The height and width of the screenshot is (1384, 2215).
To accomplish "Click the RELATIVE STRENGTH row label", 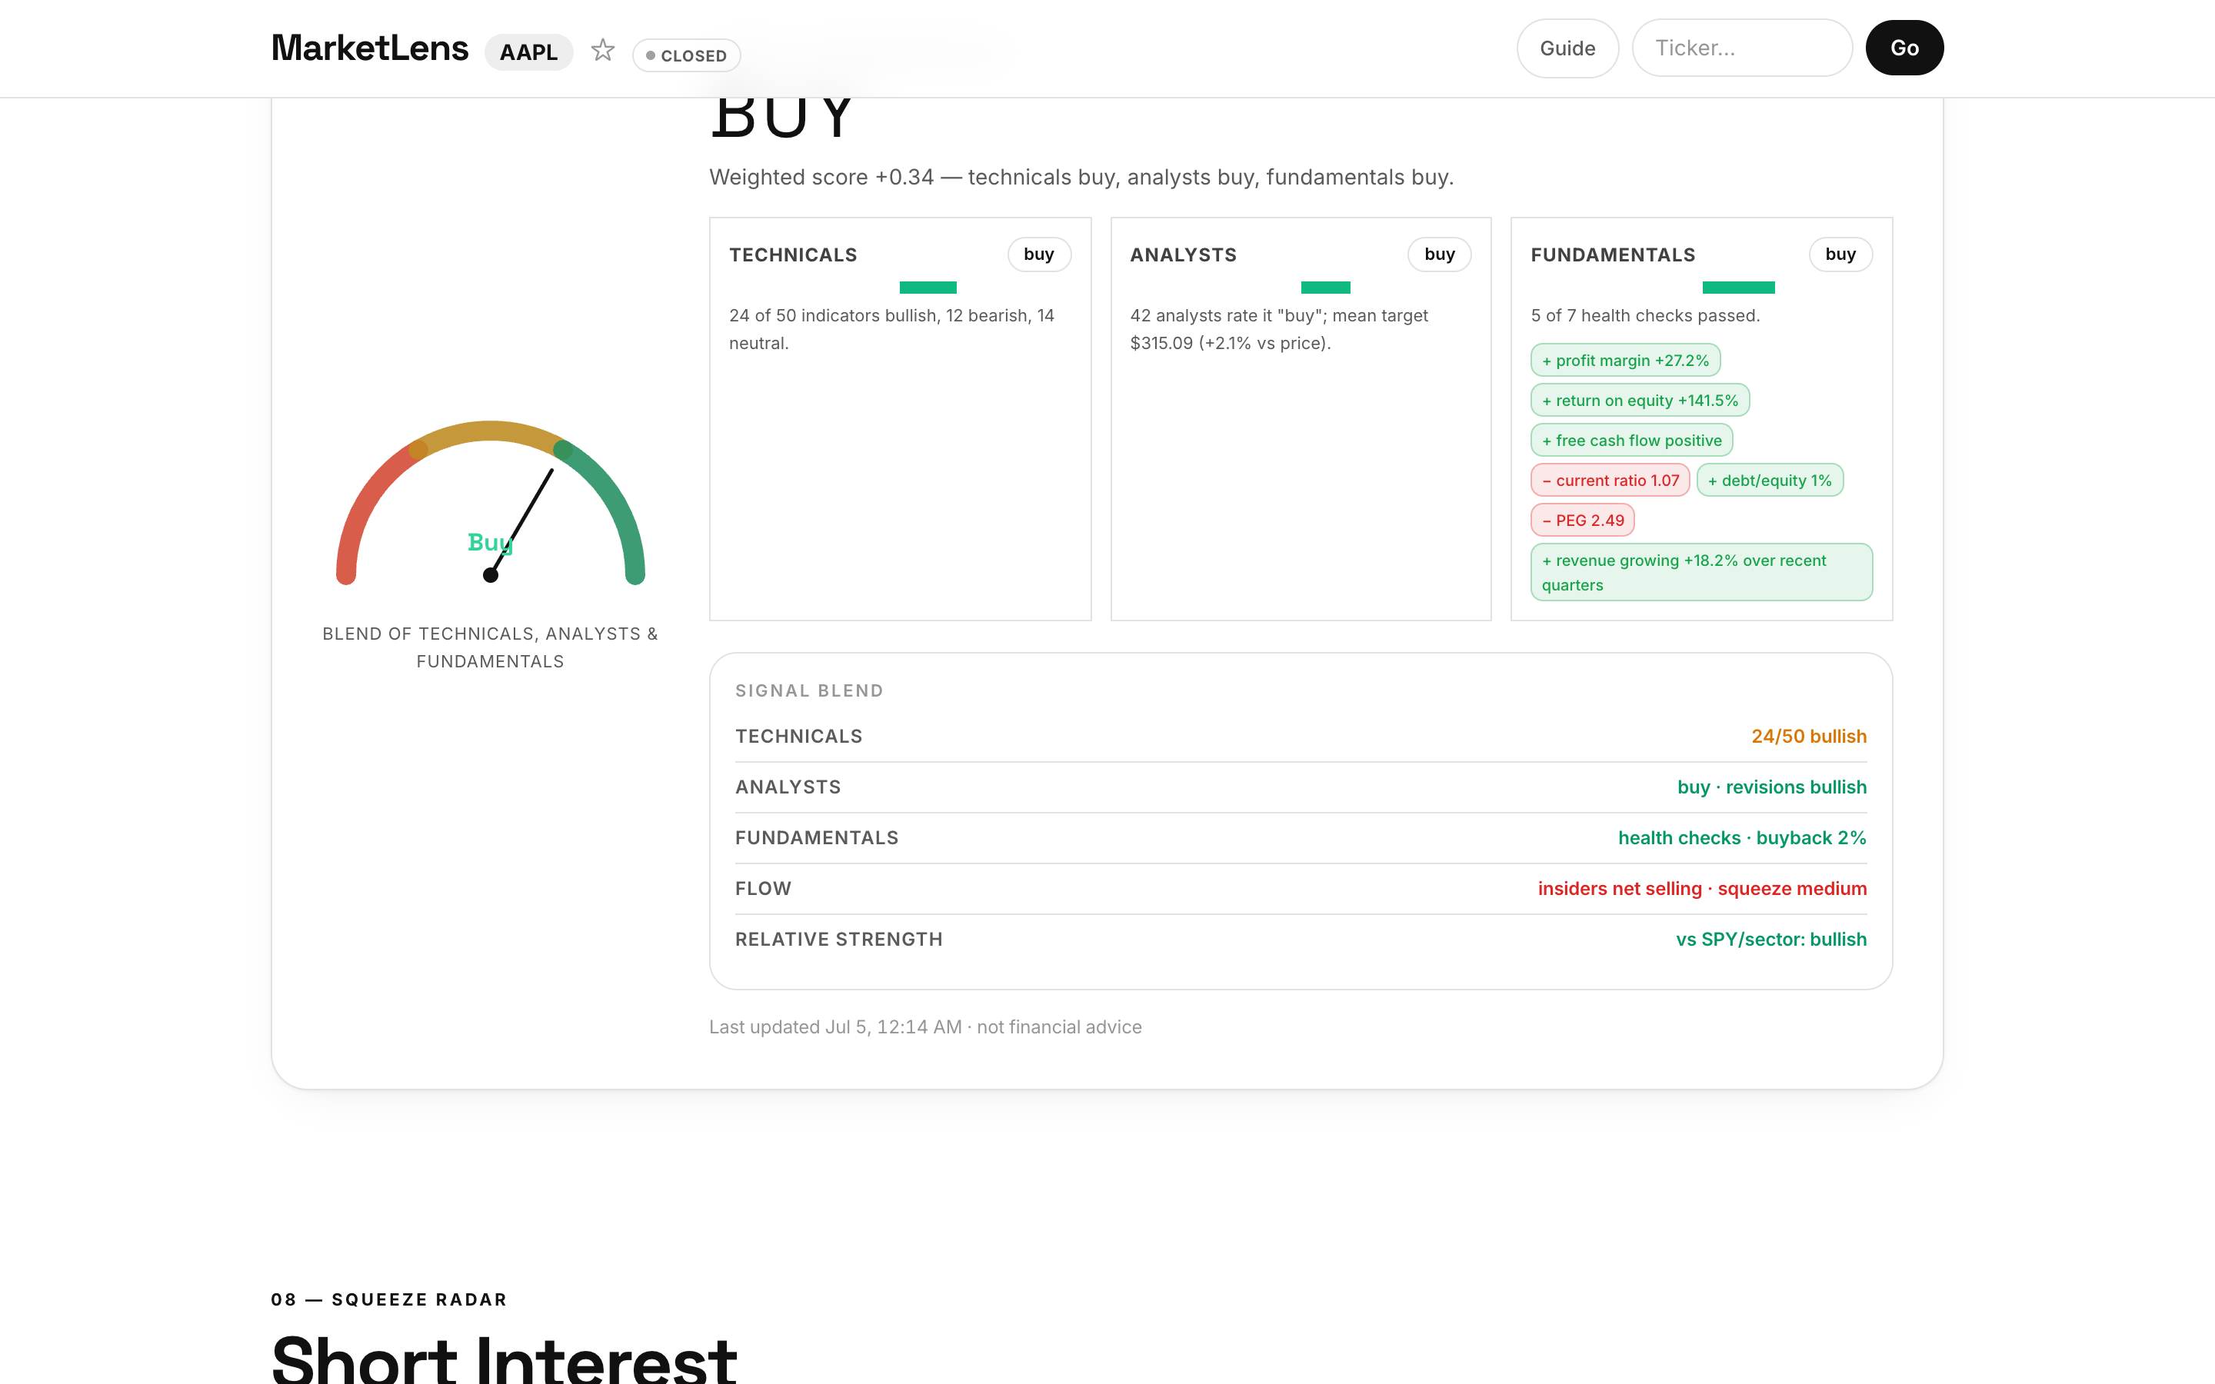I will coord(838,940).
